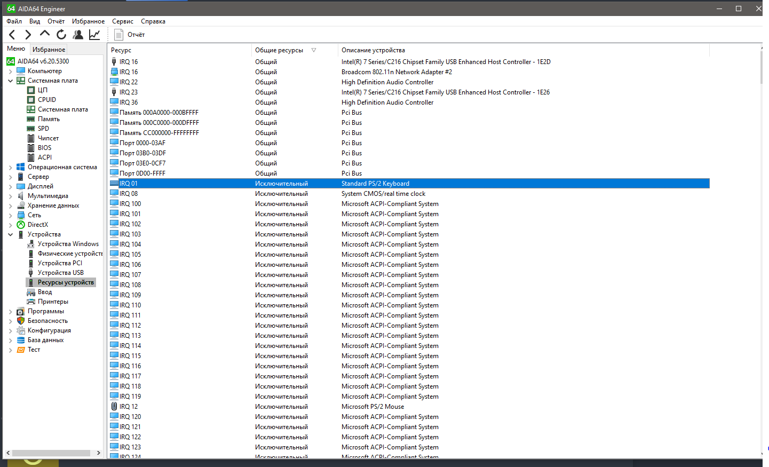Click the Чипсет chipset icon
The height and width of the screenshot is (467, 769).
click(31, 138)
